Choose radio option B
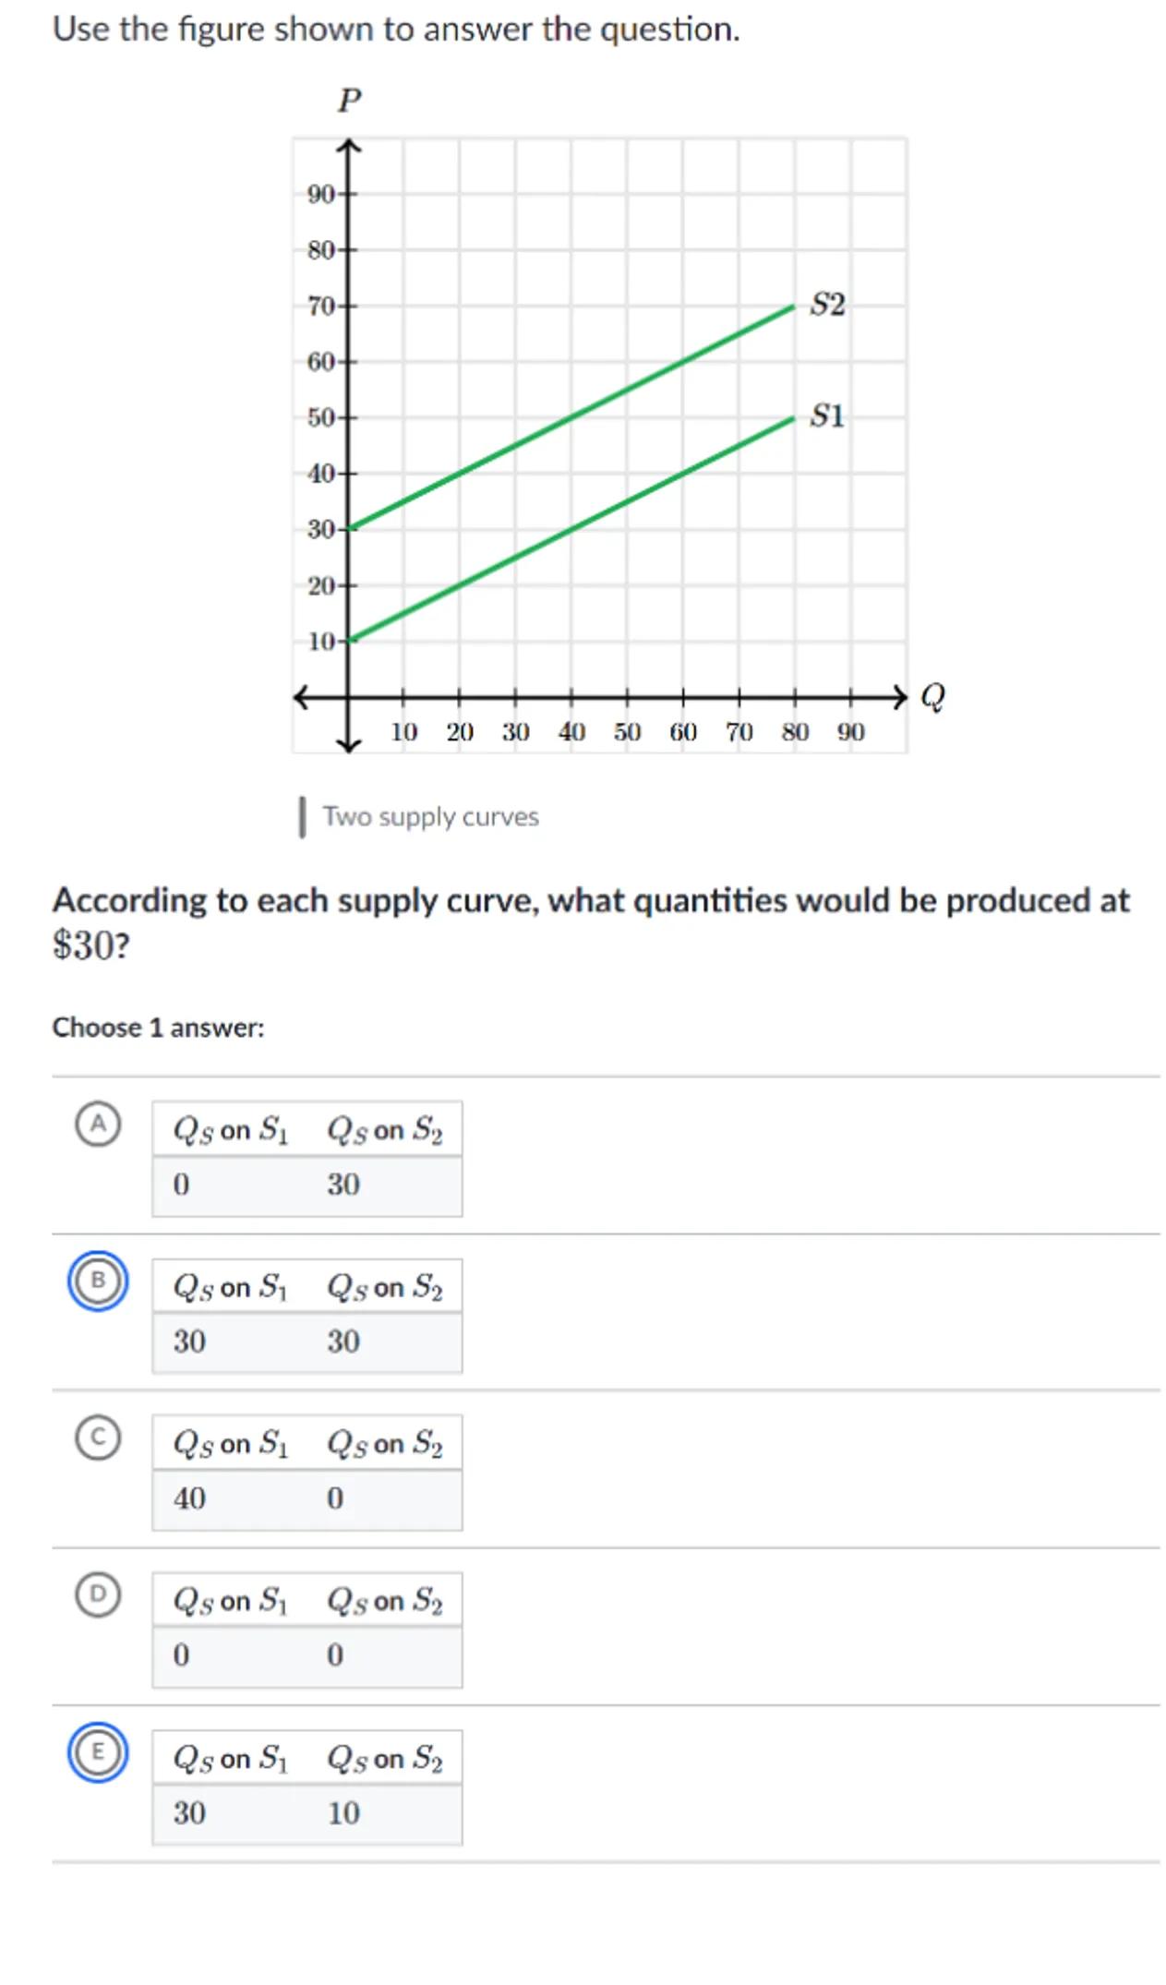 tap(98, 1281)
